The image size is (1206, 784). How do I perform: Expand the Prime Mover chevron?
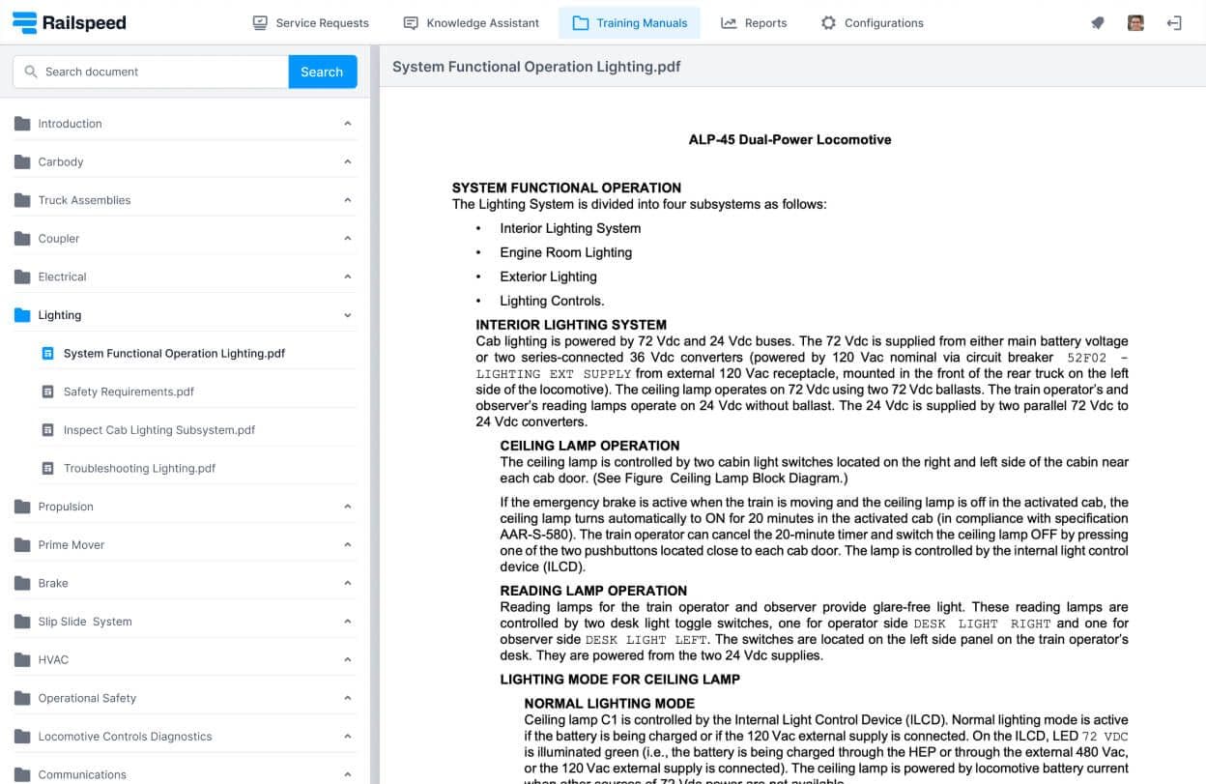point(348,545)
